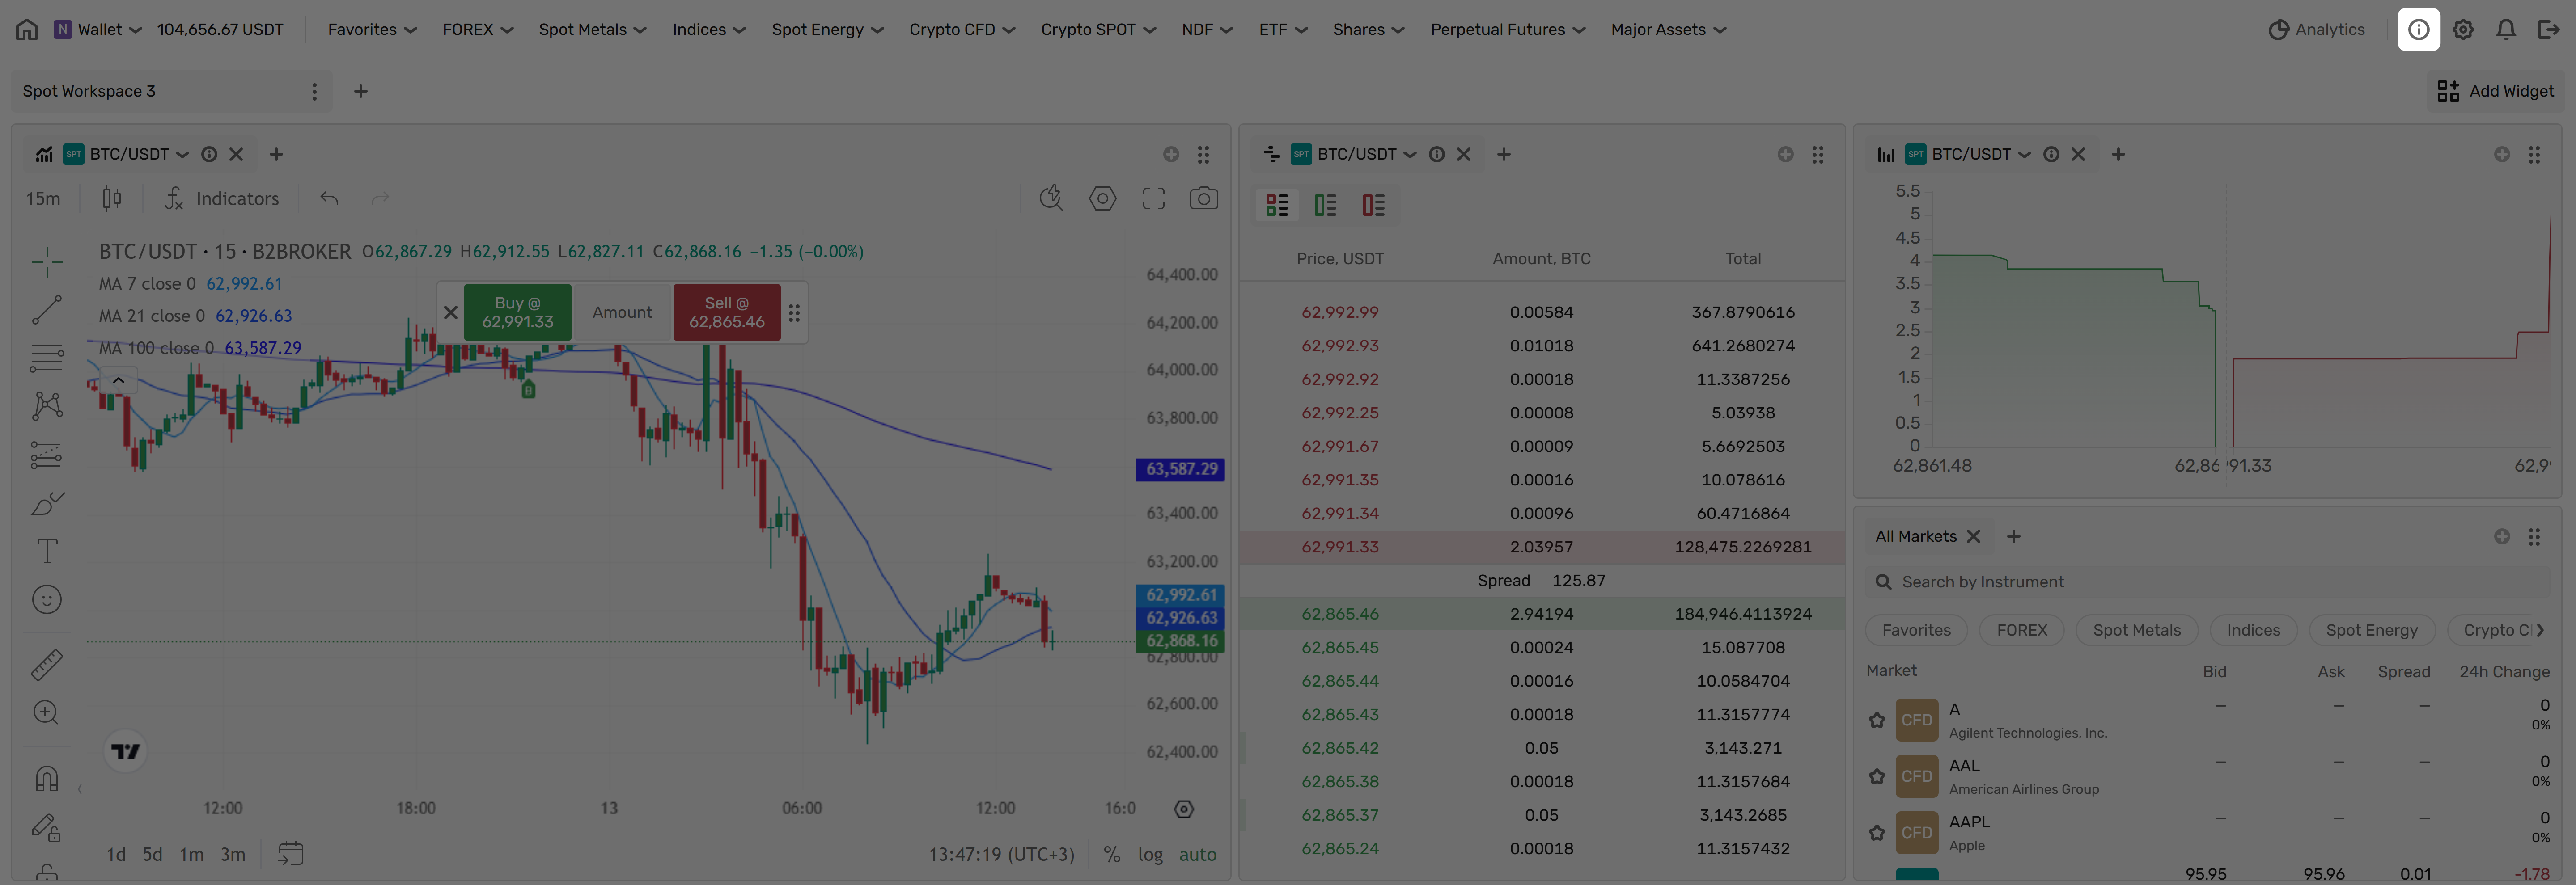Screen dimensions: 2576x885
Task: Open chart settings hexagon icon
Action: tap(1102, 199)
